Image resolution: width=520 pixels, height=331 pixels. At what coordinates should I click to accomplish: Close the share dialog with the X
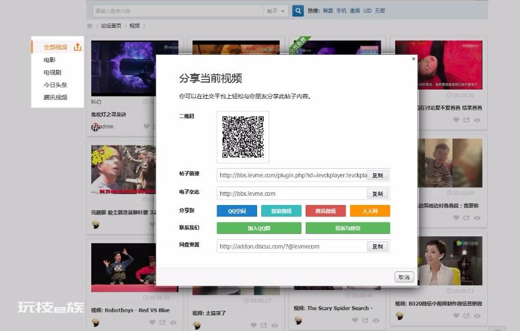click(x=414, y=59)
